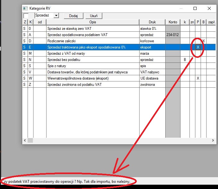Click the Konto cell showing 234-012
Viewport: 218px width, 189px height.
point(173,35)
